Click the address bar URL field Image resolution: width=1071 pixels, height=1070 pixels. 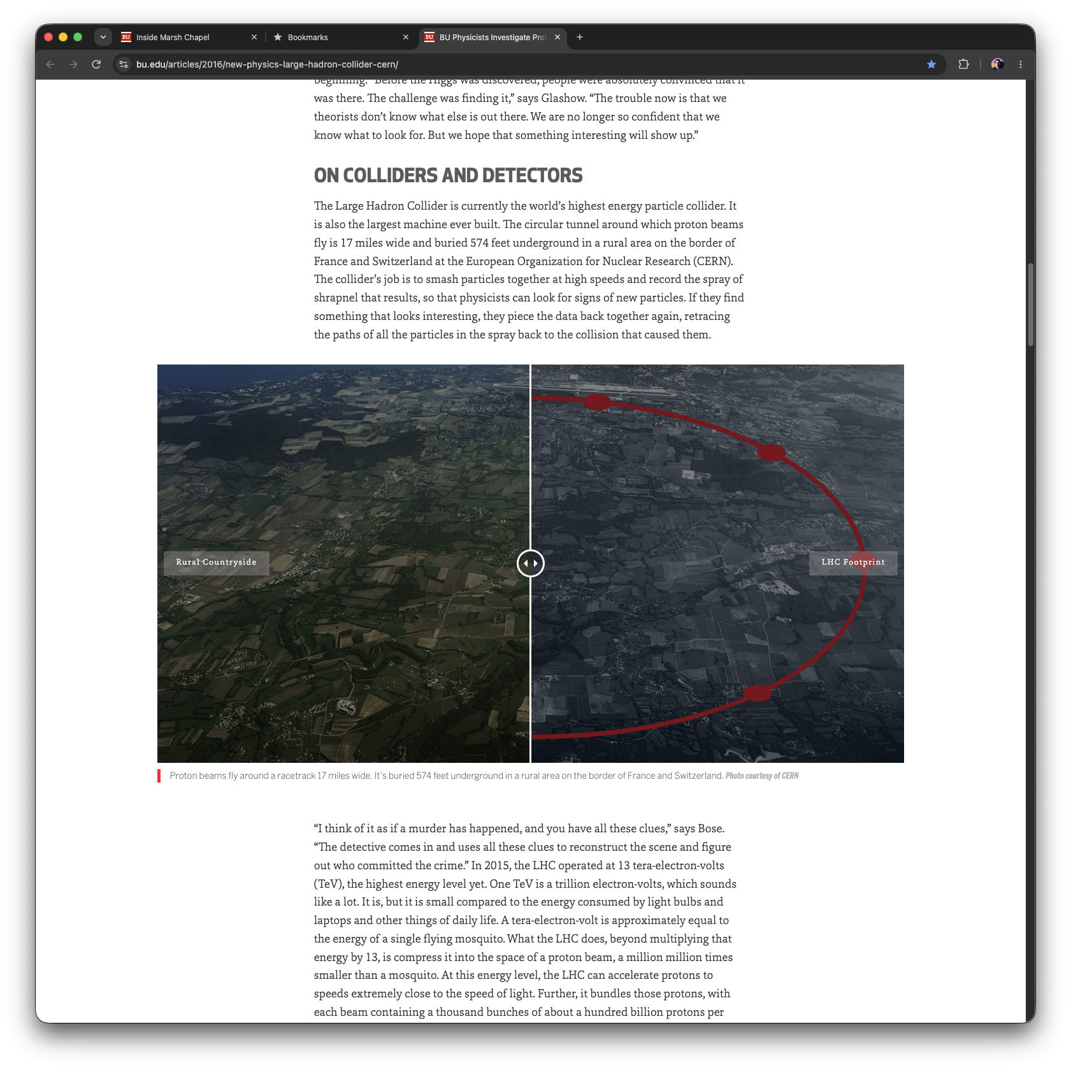[529, 64]
